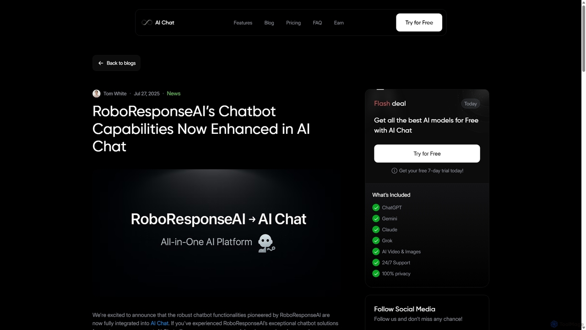Click Tom White's author avatar
The height and width of the screenshot is (330, 586).
click(x=97, y=93)
